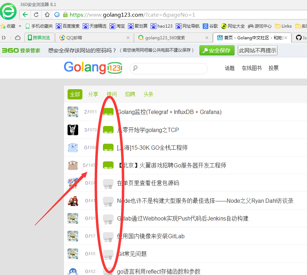Close the golang123_360搜索 tab

(x=207, y=38)
